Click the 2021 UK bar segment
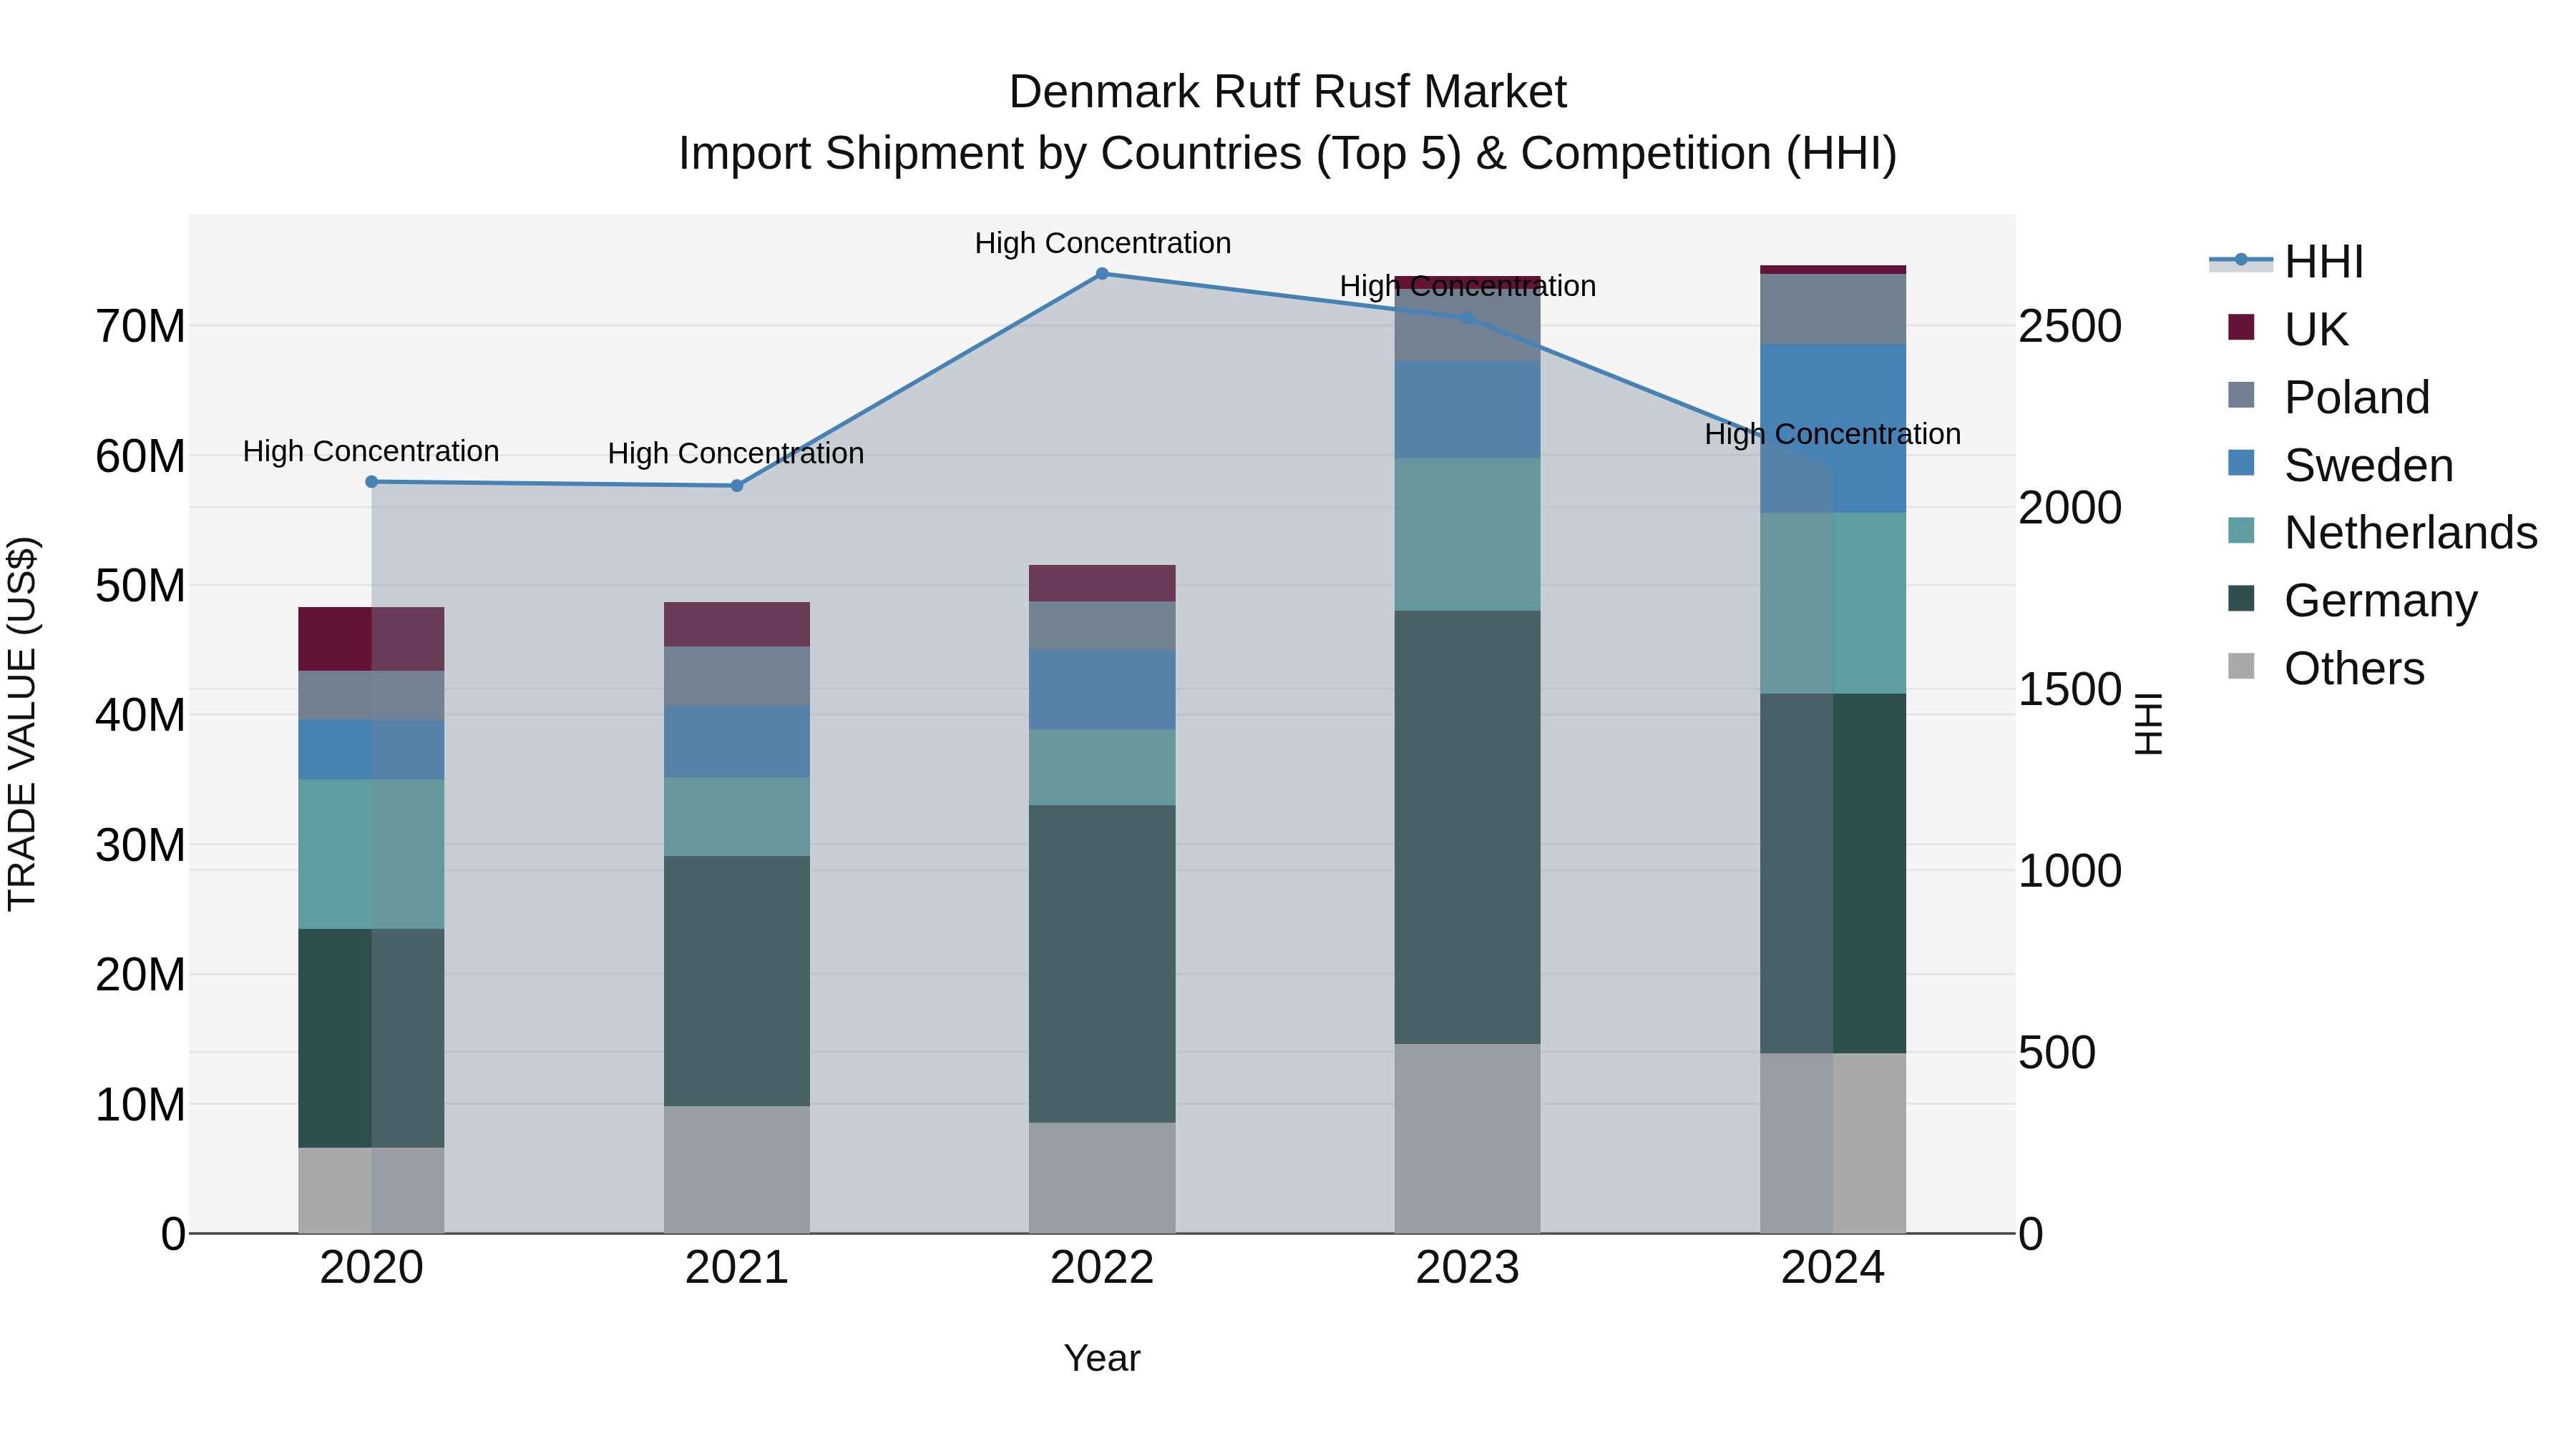 click(737, 624)
